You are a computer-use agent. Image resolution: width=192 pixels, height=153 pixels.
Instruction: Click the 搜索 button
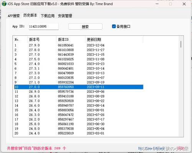point(85,27)
